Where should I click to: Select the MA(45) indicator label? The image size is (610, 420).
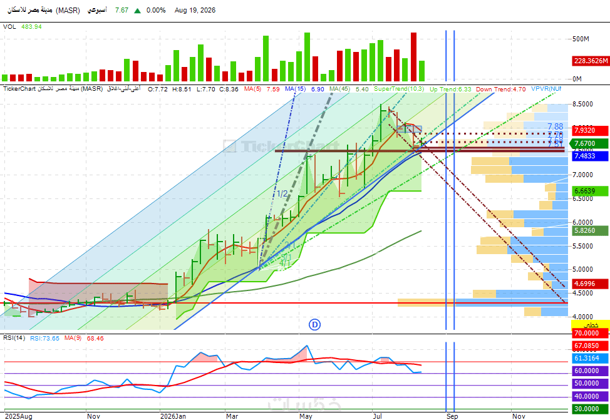click(339, 89)
